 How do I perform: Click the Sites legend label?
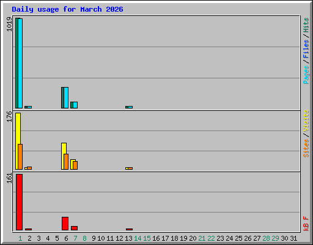(306, 148)
